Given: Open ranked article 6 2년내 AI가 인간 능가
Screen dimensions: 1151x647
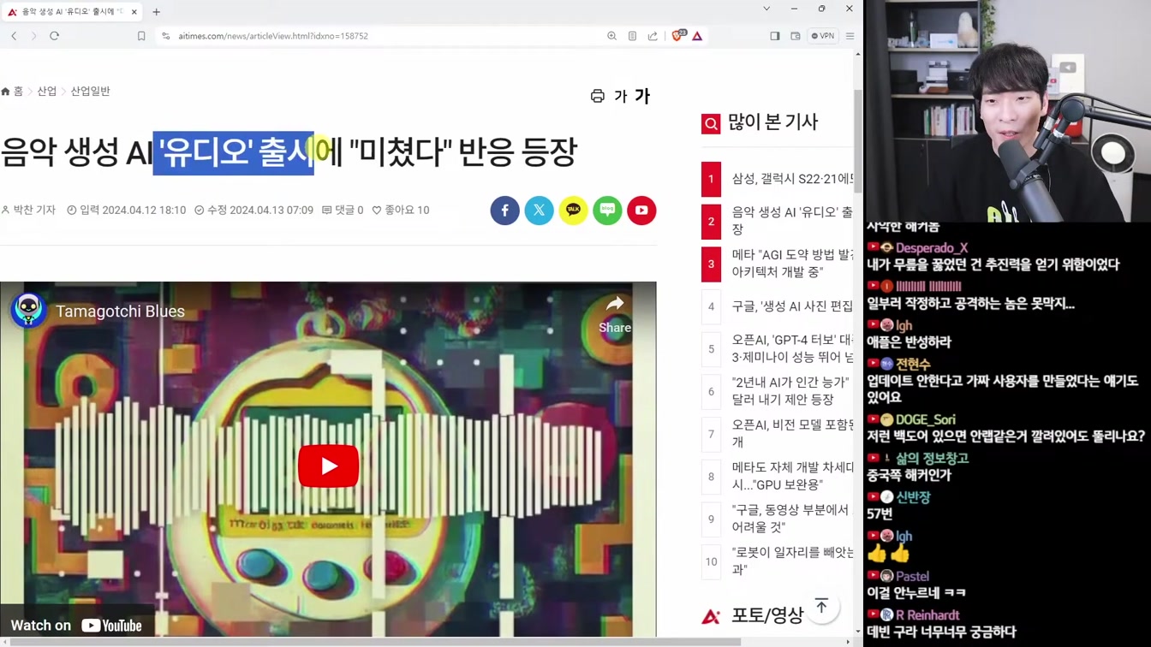Looking at the screenshot, I should [x=792, y=391].
